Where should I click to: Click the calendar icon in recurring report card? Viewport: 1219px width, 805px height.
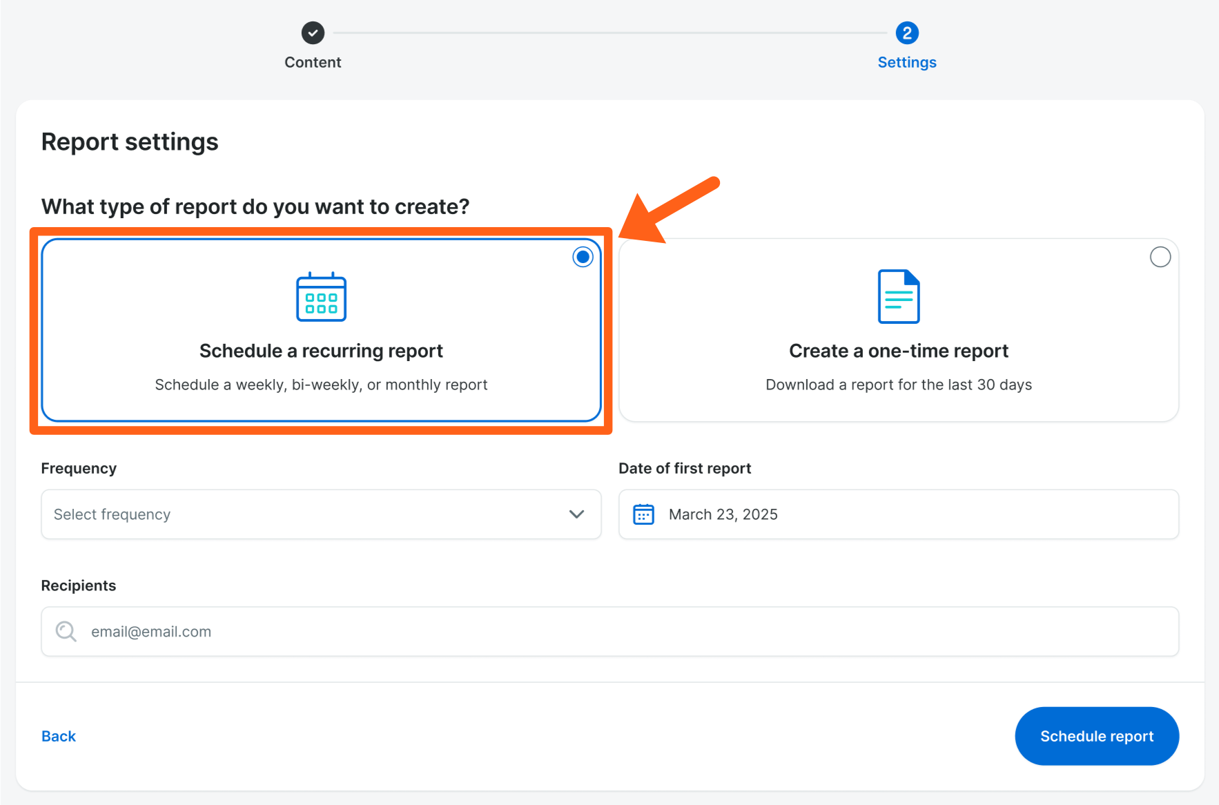click(x=321, y=297)
